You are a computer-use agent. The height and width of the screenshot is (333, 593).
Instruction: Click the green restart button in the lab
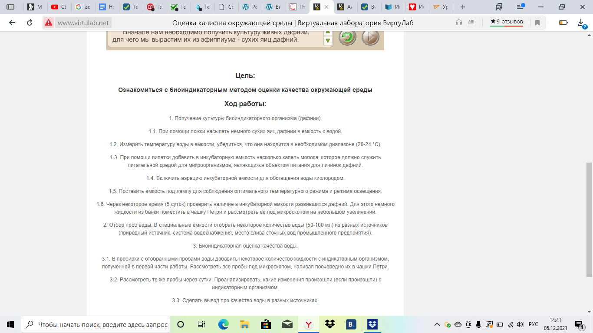tap(347, 37)
